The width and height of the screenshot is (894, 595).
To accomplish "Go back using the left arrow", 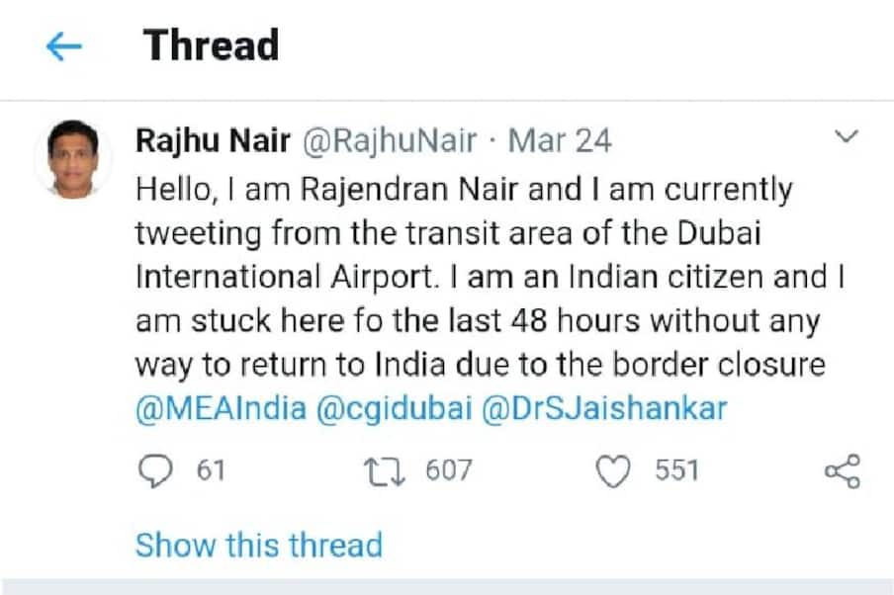I will click(x=63, y=46).
